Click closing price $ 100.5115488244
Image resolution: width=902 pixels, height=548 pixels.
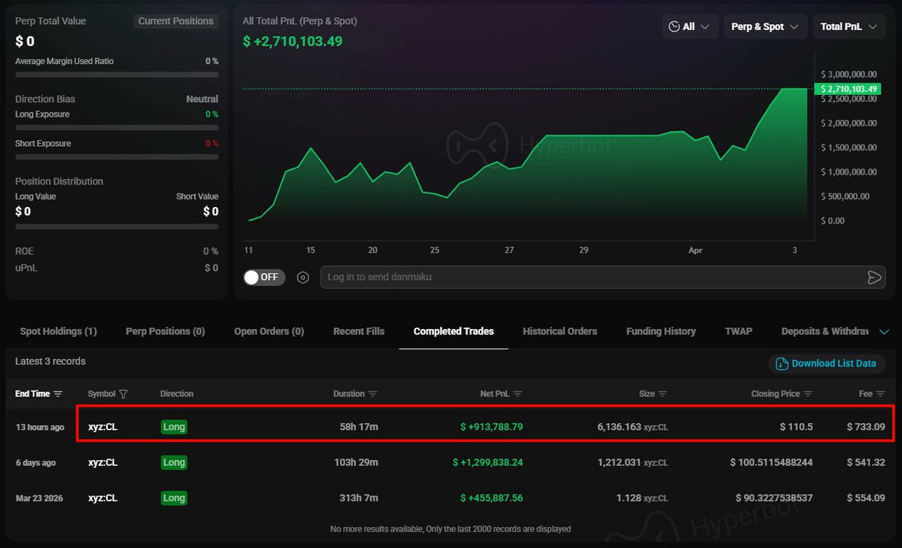(x=771, y=462)
